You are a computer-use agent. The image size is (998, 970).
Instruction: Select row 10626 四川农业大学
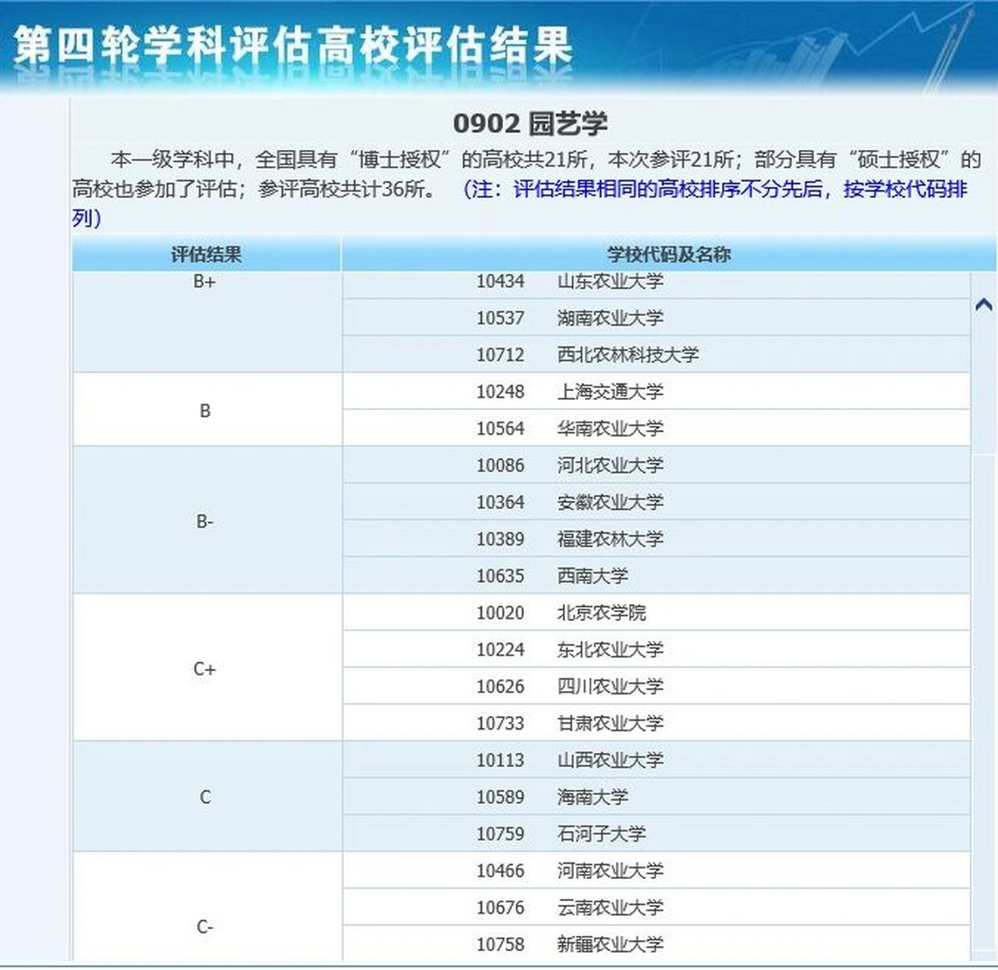656,686
